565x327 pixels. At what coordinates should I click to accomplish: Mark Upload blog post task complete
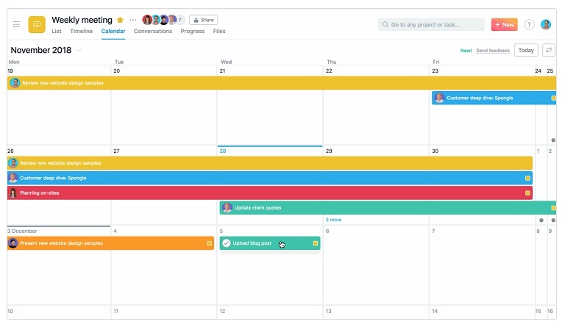227,243
